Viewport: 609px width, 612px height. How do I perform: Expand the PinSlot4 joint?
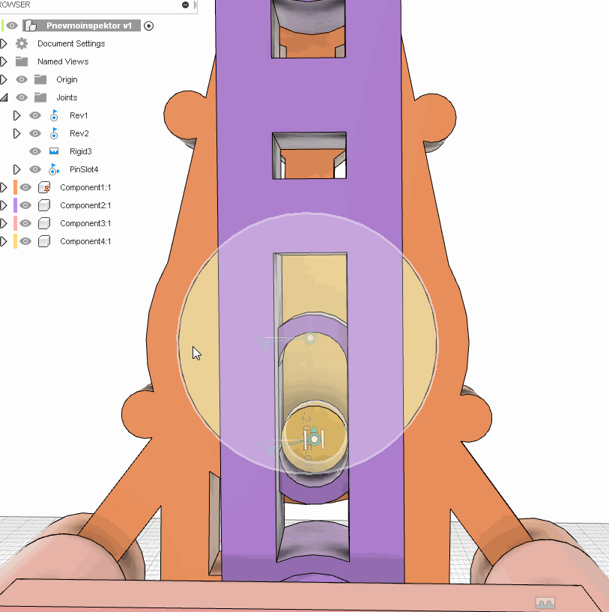tap(16, 169)
